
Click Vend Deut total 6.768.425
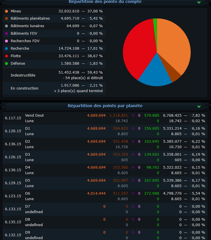172,115
